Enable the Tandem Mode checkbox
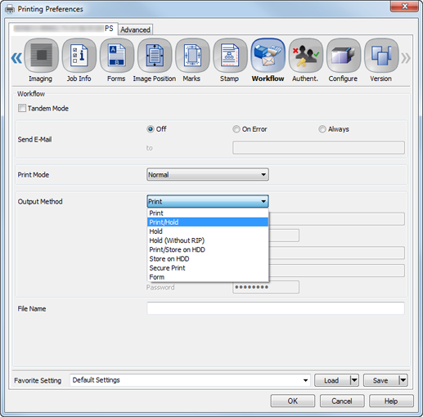The height and width of the screenshot is (417, 423). point(22,108)
